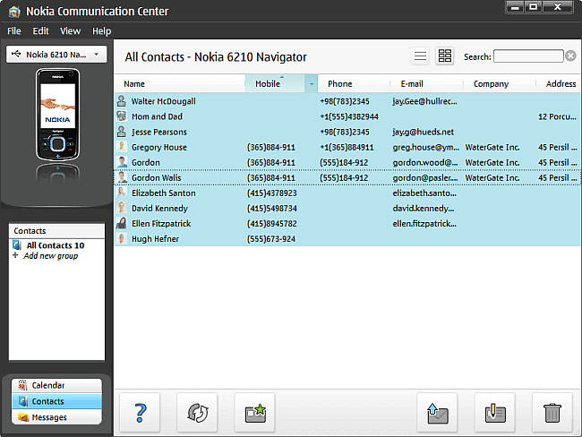Click mobile number (555)673-924

point(271,239)
